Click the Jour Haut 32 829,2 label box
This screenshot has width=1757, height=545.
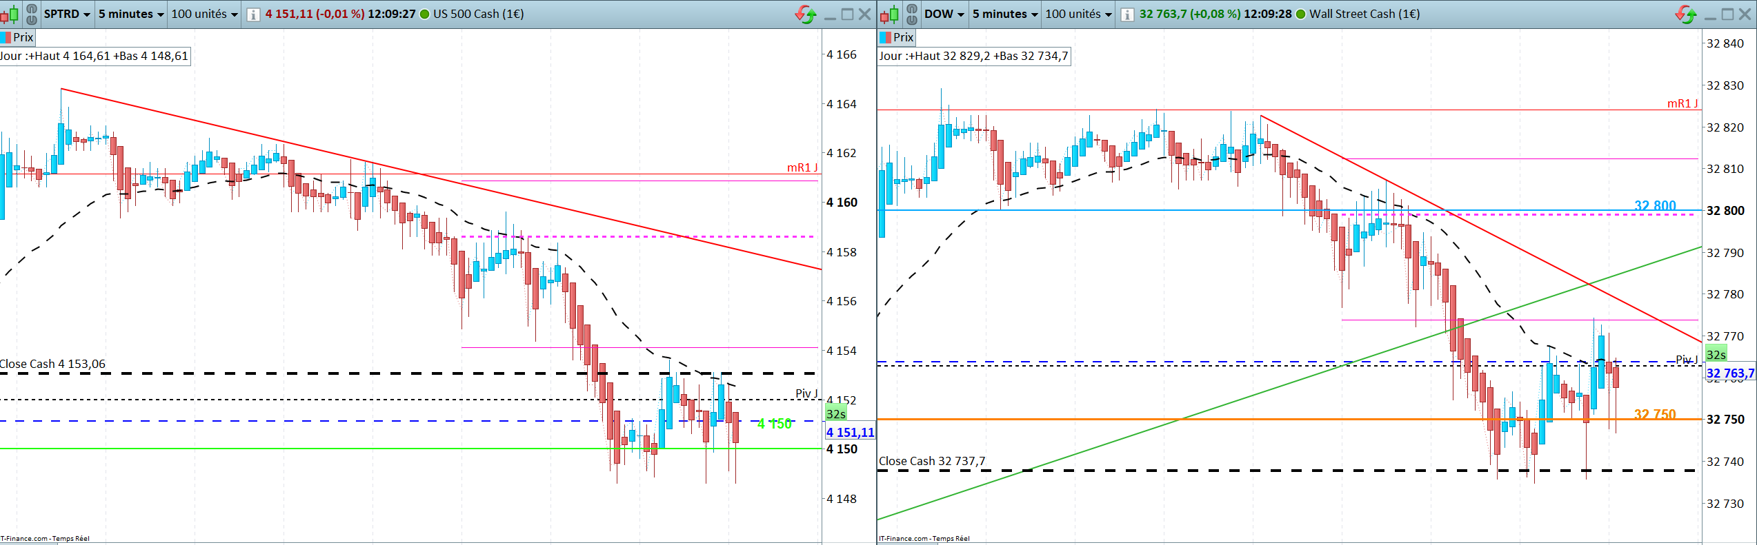(974, 56)
